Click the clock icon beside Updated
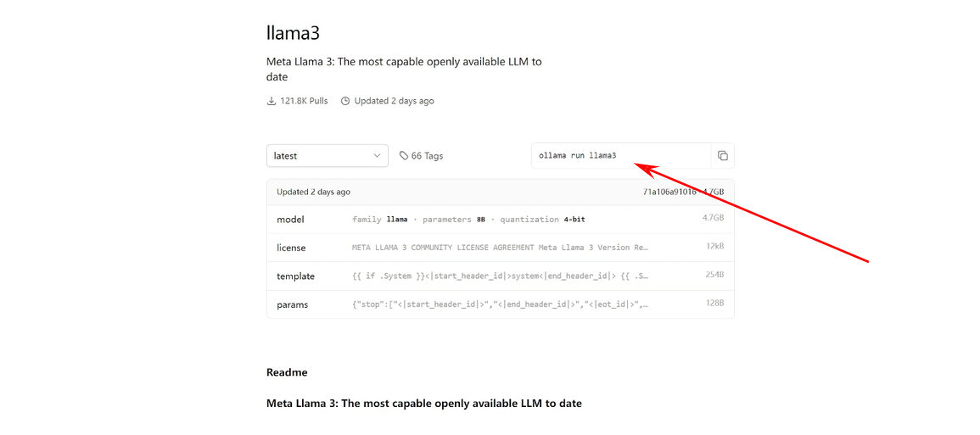Screen dimensions: 980x435 (x=345, y=101)
